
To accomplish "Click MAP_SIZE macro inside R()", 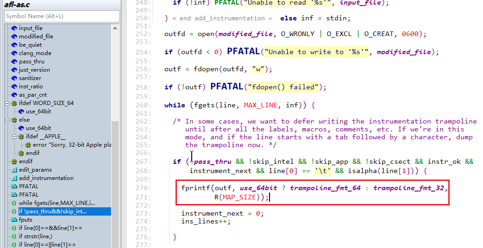I will click(x=239, y=197).
